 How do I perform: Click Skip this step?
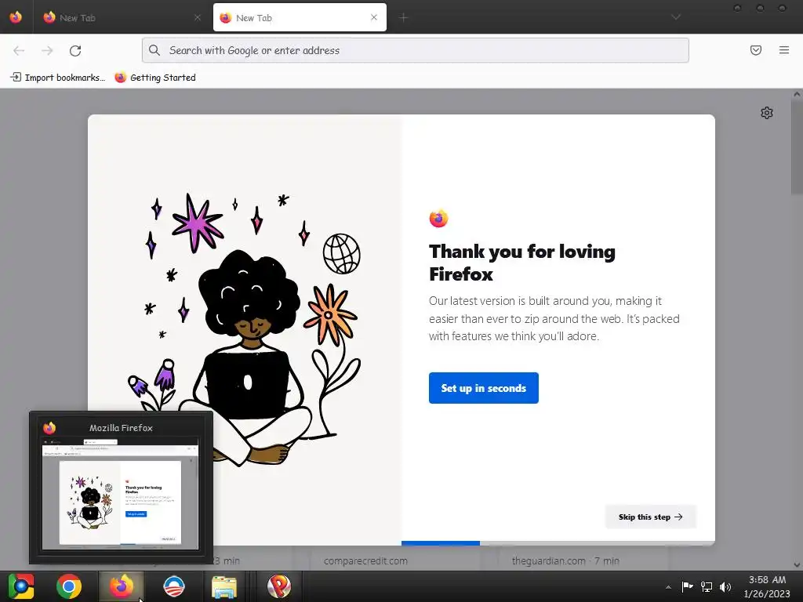(650, 517)
